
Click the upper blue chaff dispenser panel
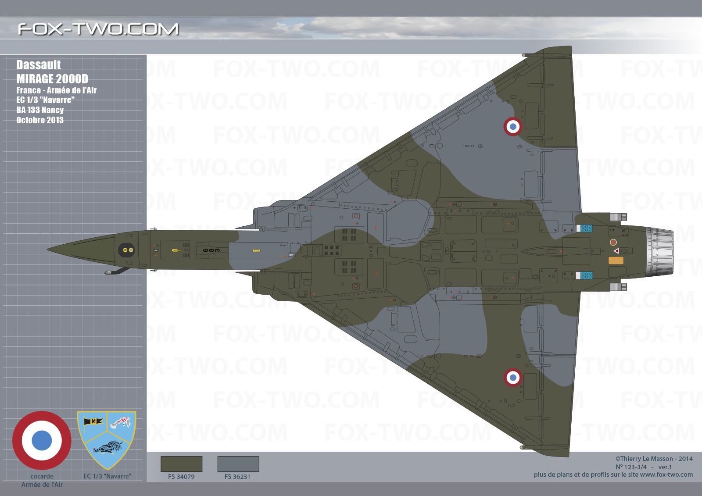click(x=587, y=228)
